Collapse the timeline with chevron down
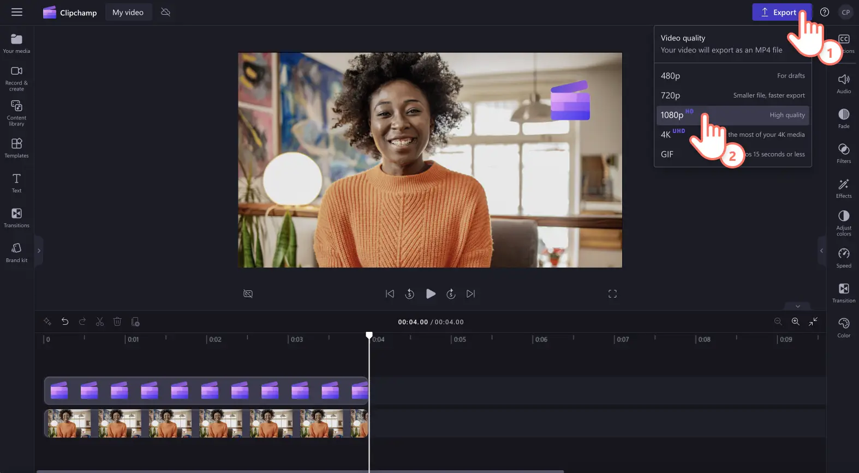Image resolution: width=859 pixels, height=473 pixels. coord(798,306)
